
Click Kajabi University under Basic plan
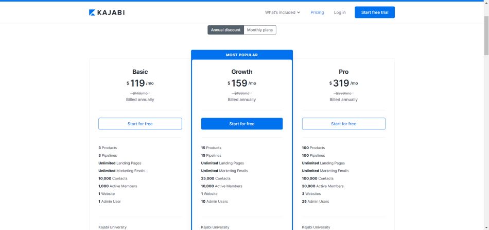click(112, 227)
